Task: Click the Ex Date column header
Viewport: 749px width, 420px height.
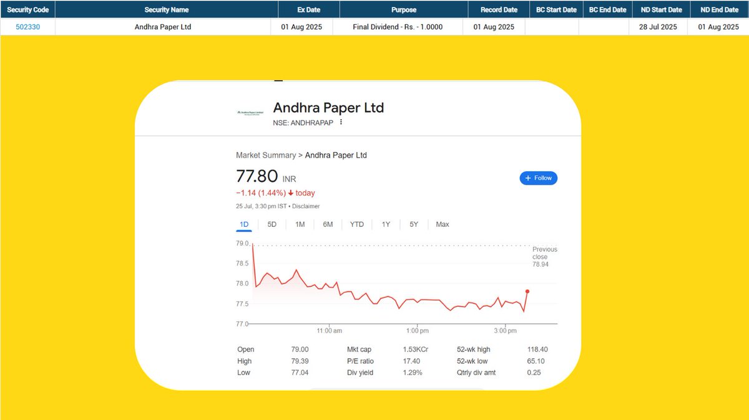Action: pos(308,9)
